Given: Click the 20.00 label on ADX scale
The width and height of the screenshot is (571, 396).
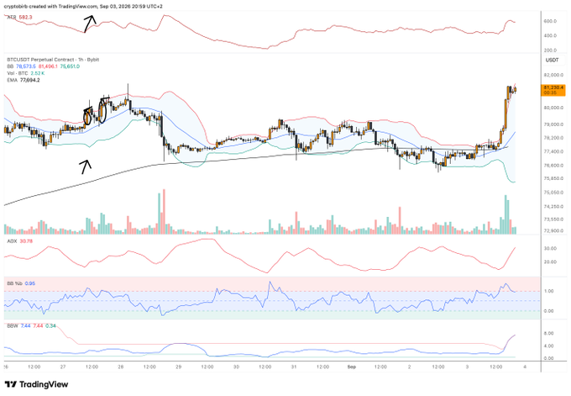Looking at the screenshot, I should (x=550, y=261).
